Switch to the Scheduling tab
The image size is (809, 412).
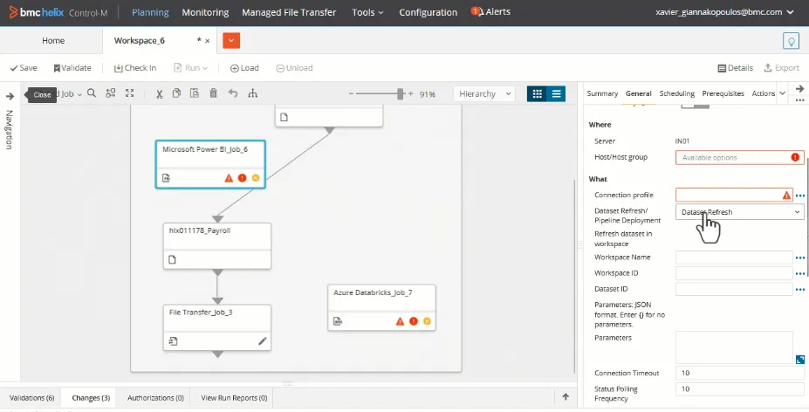677,93
